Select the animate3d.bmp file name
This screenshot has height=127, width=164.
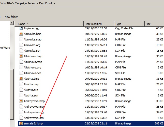pyautogui.click(x=33, y=123)
